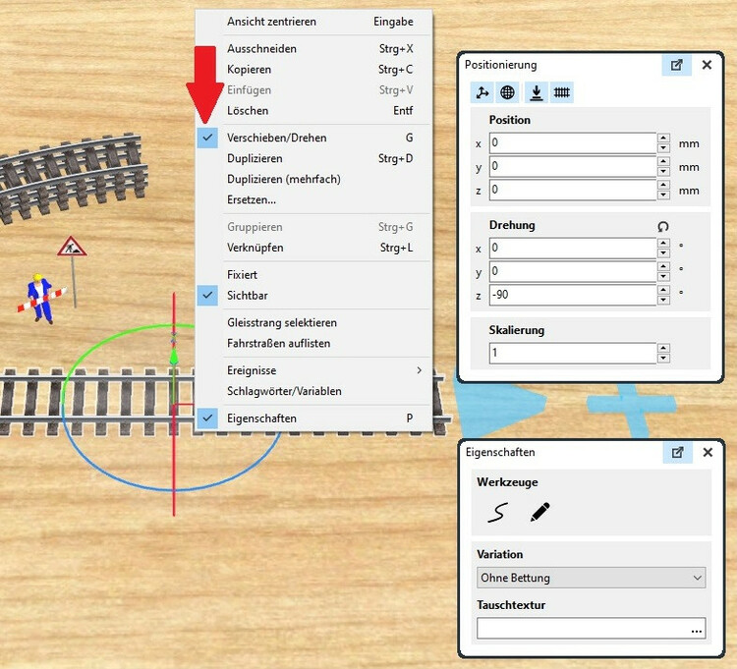737x669 pixels.
Task: Toggle the Sichtbar visibility option
Action: click(x=248, y=295)
